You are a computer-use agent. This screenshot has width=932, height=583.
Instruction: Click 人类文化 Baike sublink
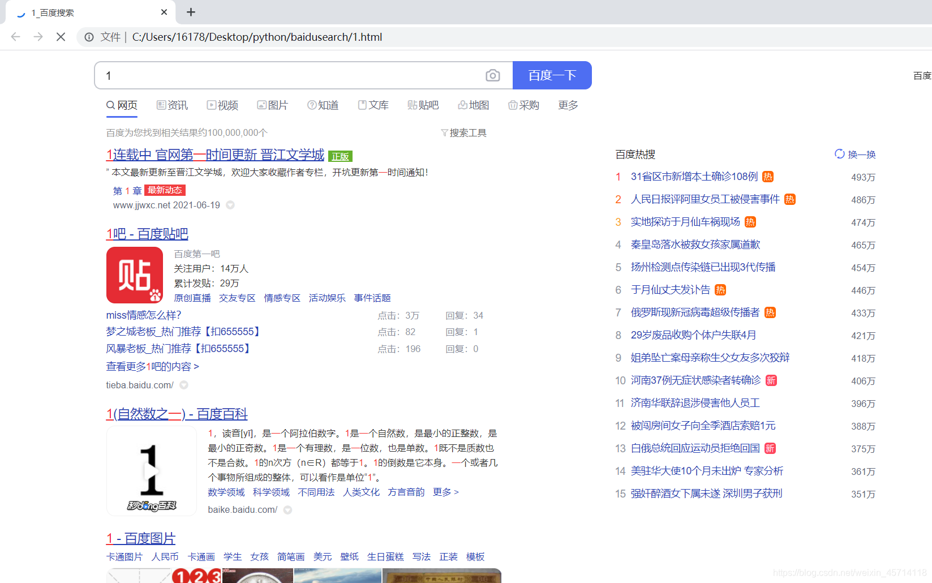[361, 492]
